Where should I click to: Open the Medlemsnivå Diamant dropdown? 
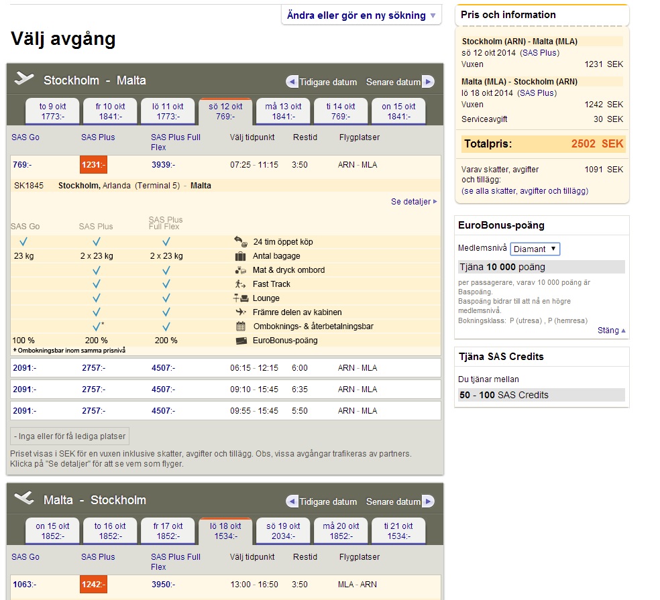[535, 249]
